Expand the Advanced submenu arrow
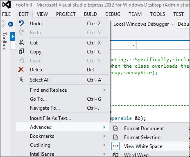This screenshot has width=190, height=157. coord(104,127)
